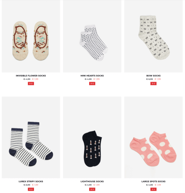Open the Mini Hearts Socks product image
The width and height of the screenshot is (185, 193).
[x=92, y=36]
